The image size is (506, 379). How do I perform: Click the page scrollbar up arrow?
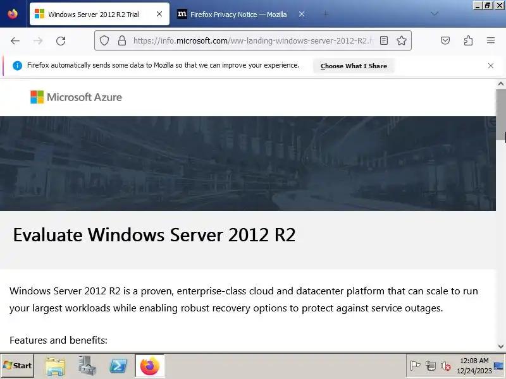pos(501,84)
